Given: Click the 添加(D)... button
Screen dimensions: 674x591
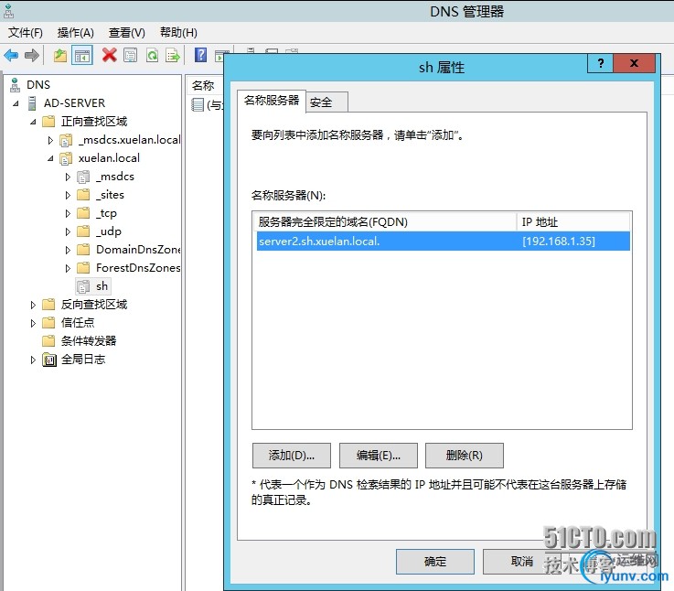Looking at the screenshot, I should [292, 456].
